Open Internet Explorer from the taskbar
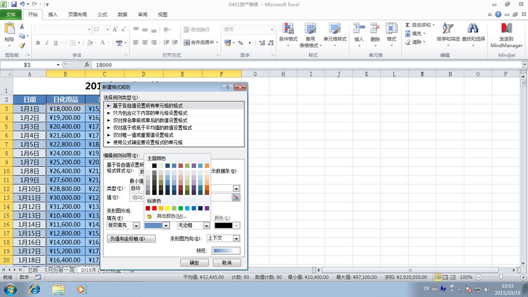The width and height of the screenshot is (528, 297). click(34, 289)
